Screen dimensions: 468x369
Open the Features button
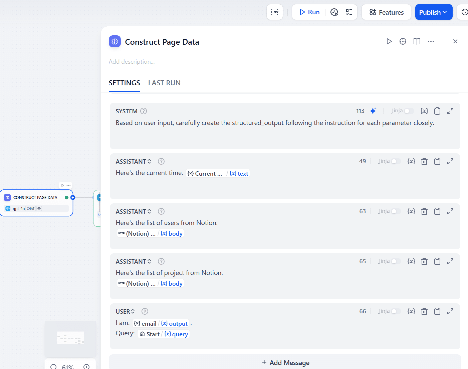(x=386, y=12)
